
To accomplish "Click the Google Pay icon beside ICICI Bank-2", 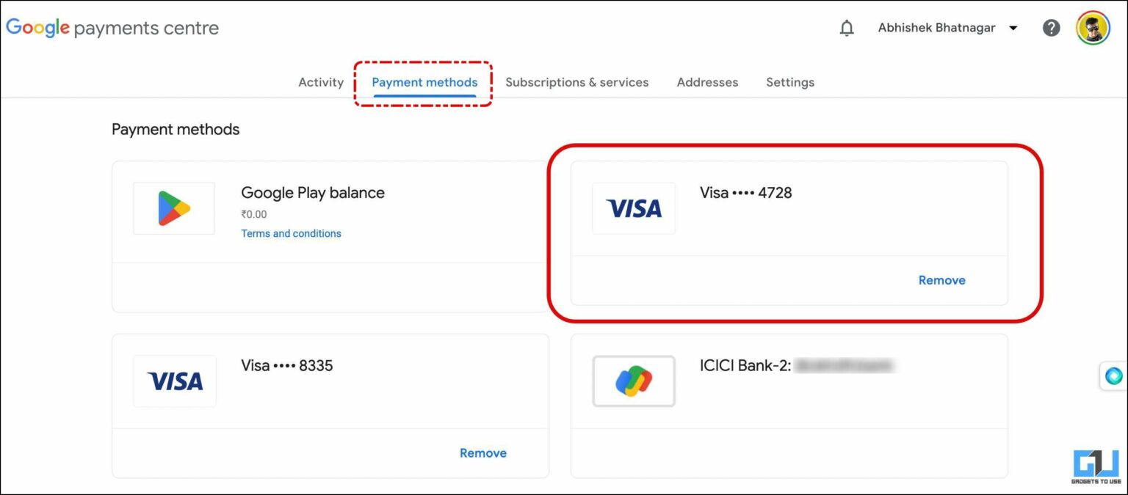I will coord(633,381).
